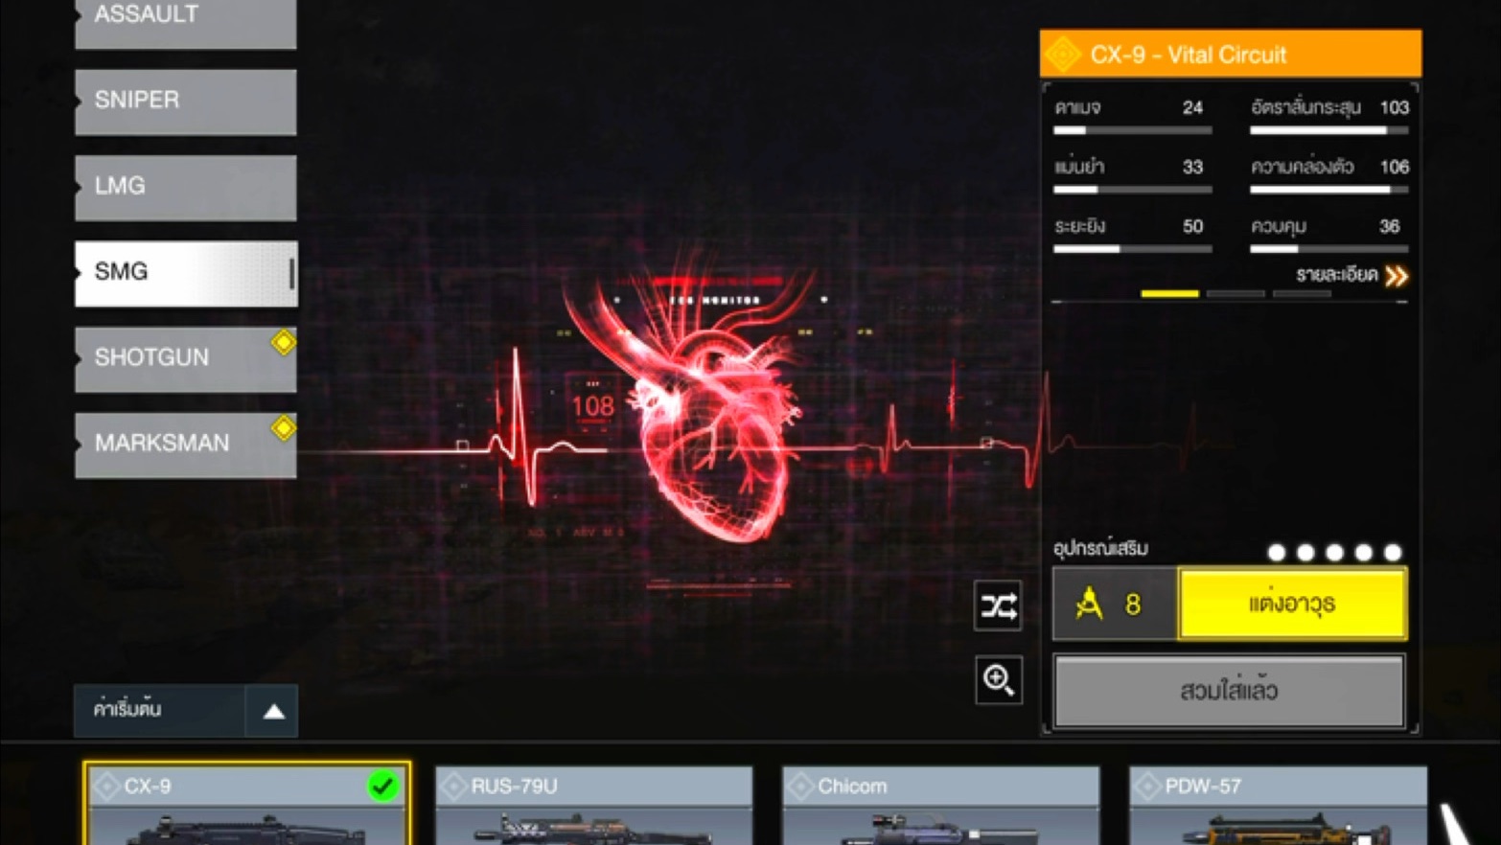This screenshot has width=1501, height=845.
Task: Click the green equipped checkmark on CX-9
Action: [x=383, y=787]
